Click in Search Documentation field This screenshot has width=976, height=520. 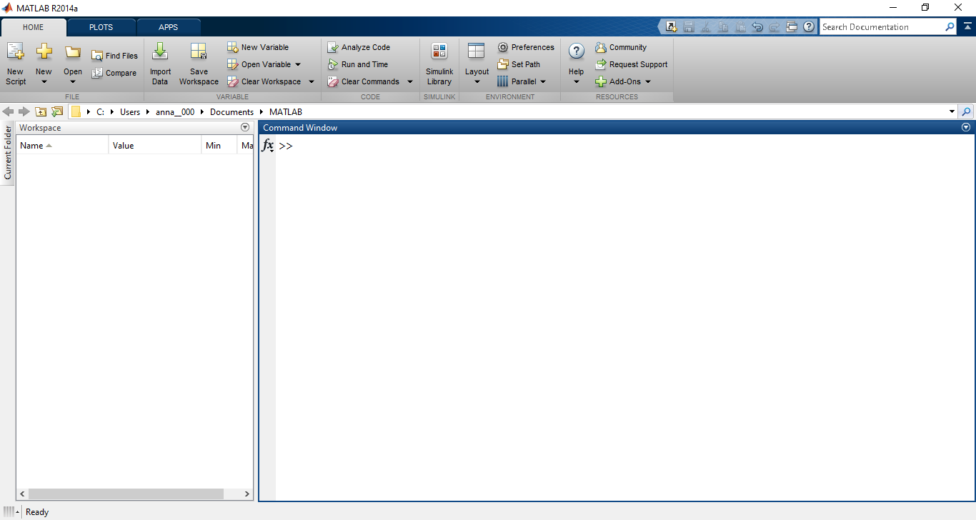(x=882, y=26)
